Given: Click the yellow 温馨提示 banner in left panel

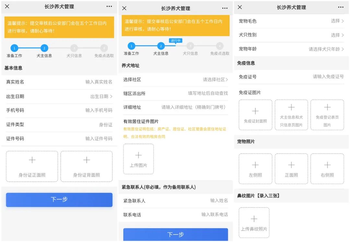Looking at the screenshot, I should pos(59,27).
